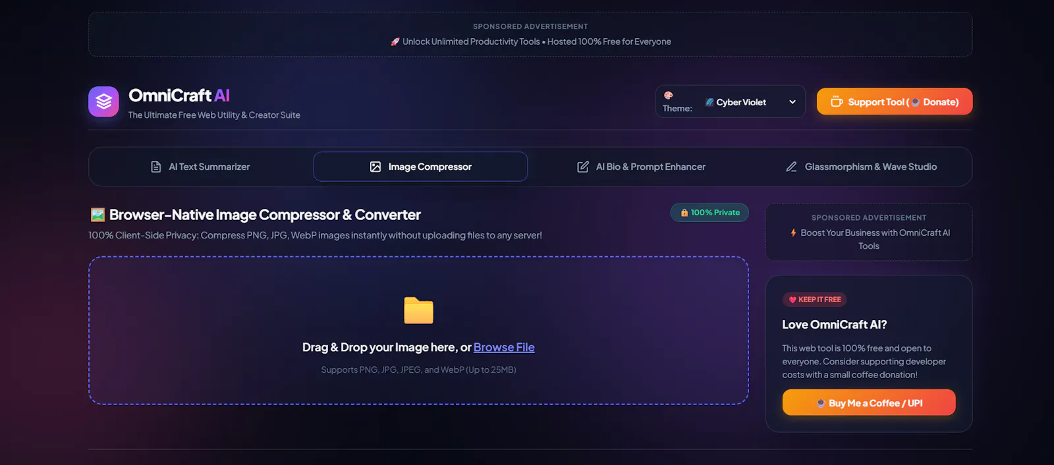Click the OmniCraft AI title text
The width and height of the screenshot is (1054, 465).
point(179,96)
